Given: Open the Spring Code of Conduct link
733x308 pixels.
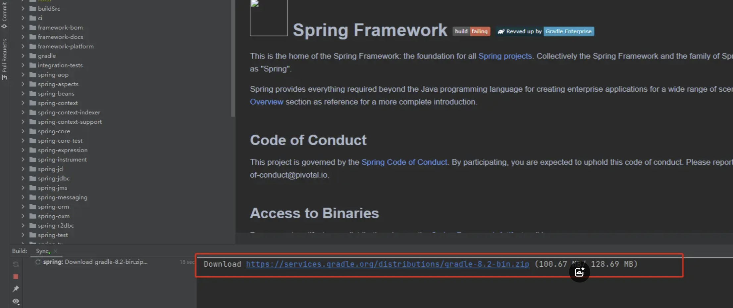Looking at the screenshot, I should click(x=404, y=162).
